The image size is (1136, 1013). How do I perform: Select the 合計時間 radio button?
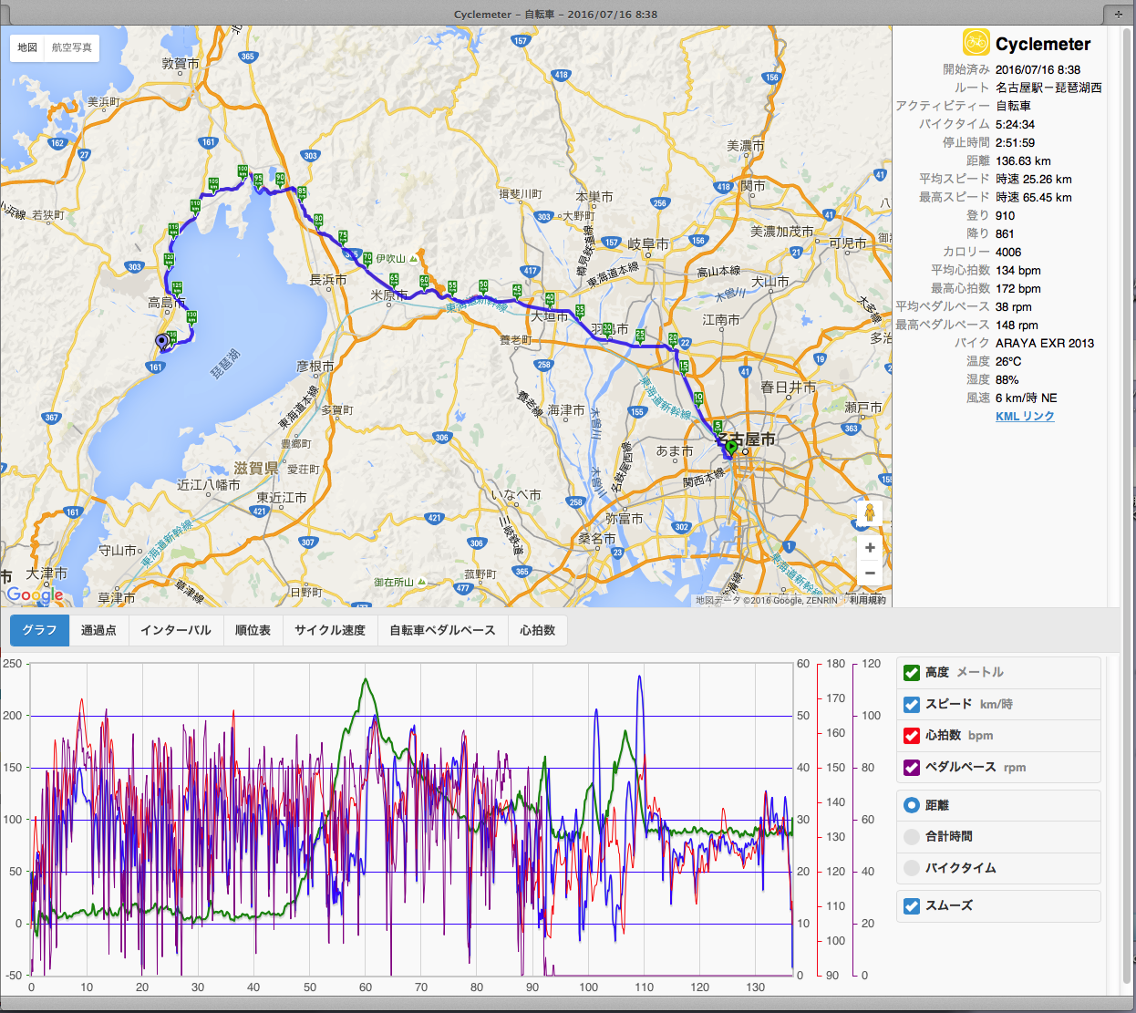pos(912,837)
